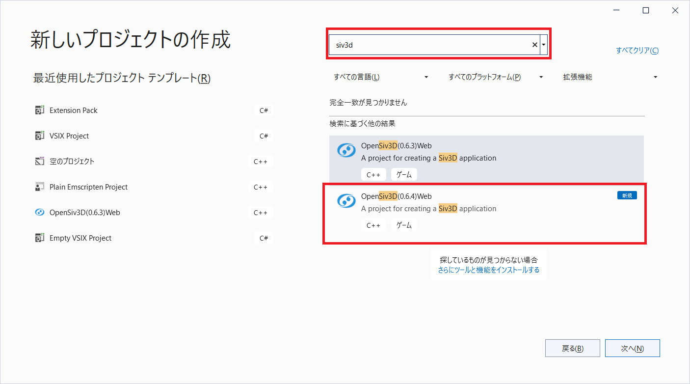The image size is (690, 384).
Task: Click the C# label beside VSIX Project
Action: [264, 136]
